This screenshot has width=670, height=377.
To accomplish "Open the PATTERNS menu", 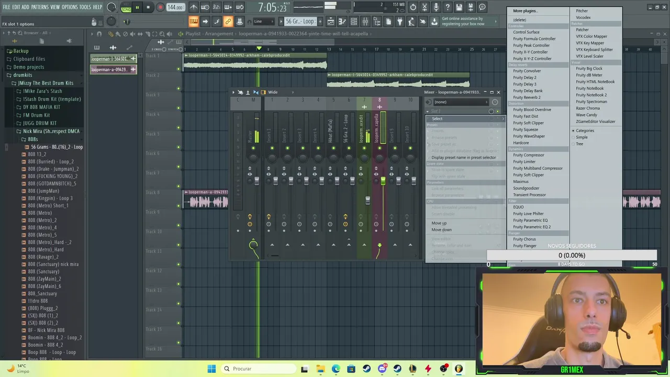I will [40, 7].
